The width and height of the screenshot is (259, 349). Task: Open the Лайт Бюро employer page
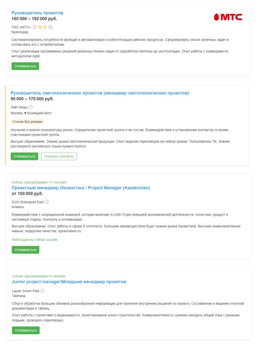click(19, 107)
